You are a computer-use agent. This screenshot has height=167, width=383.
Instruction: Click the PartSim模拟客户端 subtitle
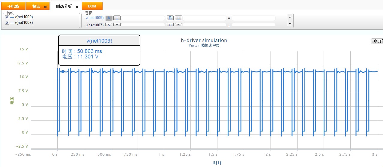(204, 46)
